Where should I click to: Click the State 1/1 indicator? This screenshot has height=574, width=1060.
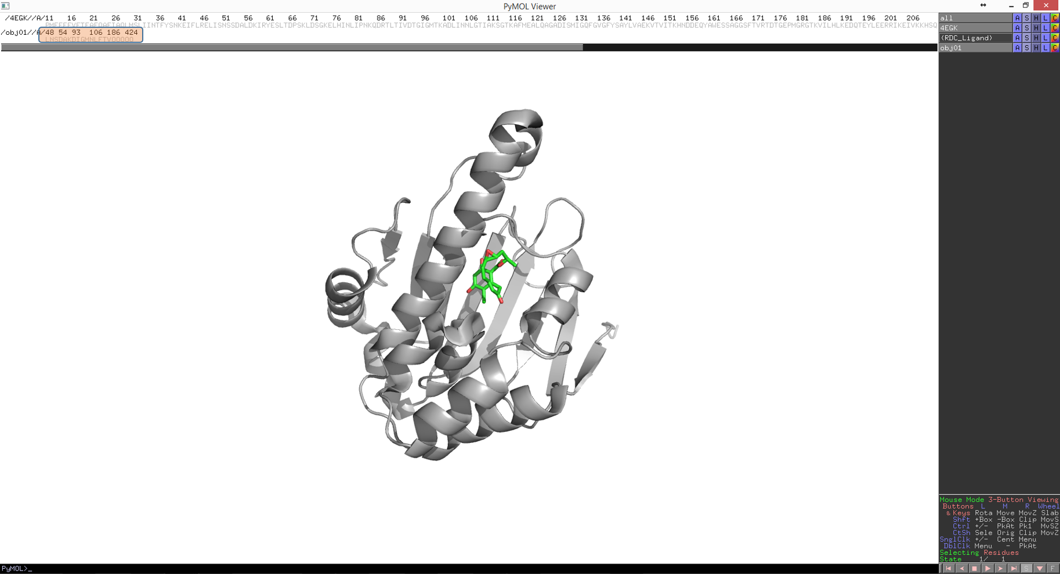point(973,560)
